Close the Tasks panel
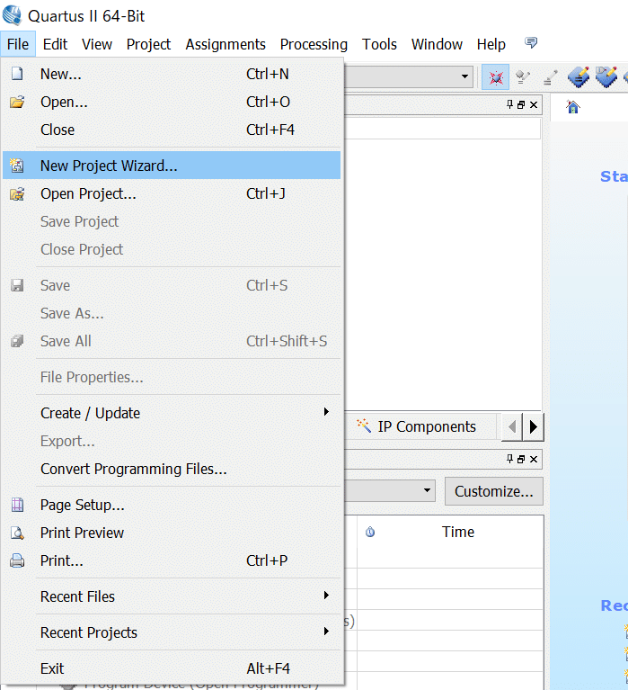This screenshot has height=690, width=628. pyautogui.click(x=534, y=459)
